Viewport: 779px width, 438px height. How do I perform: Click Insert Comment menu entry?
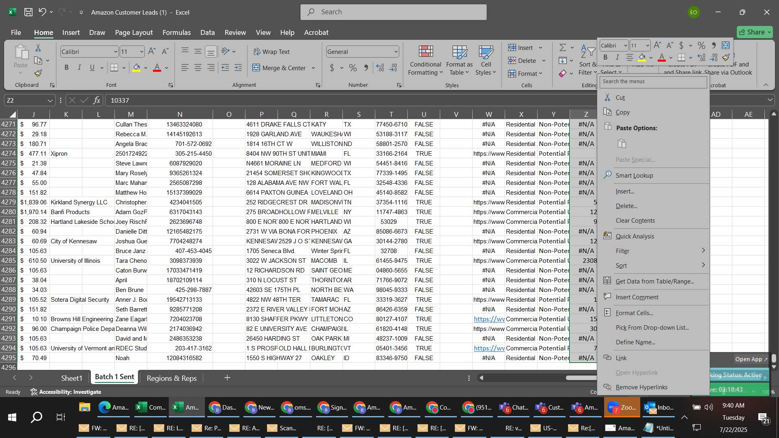coord(653,297)
